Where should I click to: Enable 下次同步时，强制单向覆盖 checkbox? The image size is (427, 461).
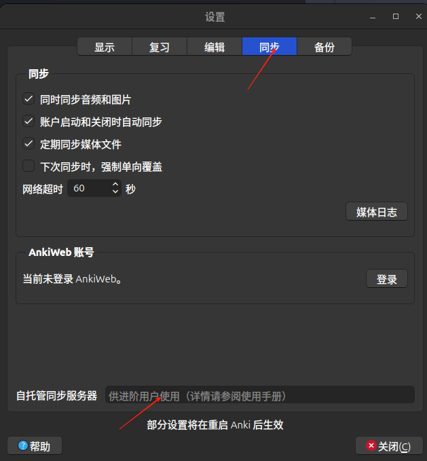click(29, 166)
